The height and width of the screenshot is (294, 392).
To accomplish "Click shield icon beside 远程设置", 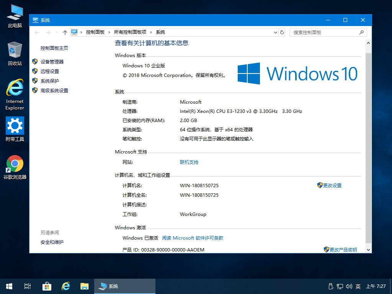I will 35,71.
